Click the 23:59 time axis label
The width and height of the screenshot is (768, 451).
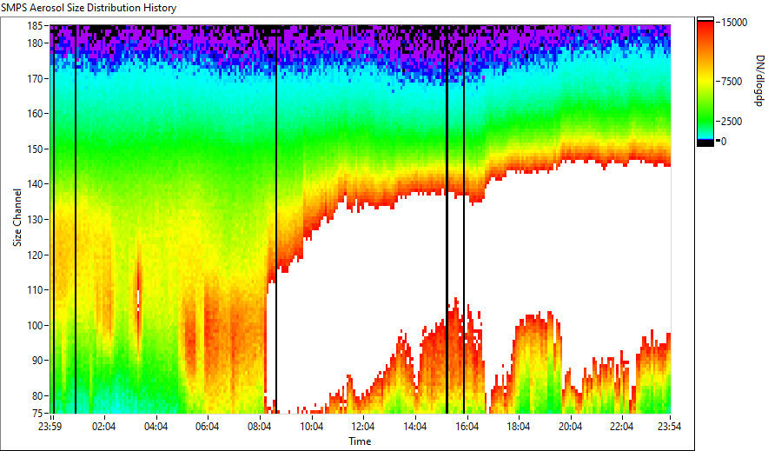click(x=50, y=427)
